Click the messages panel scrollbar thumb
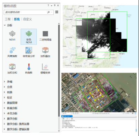Viewport: 139px width, 136px height. pyautogui.click(x=136, y=130)
